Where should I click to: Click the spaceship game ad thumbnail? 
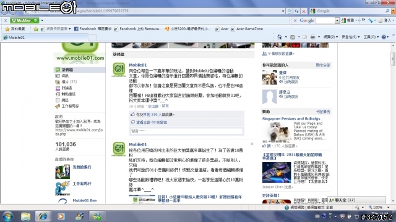pos(277,173)
